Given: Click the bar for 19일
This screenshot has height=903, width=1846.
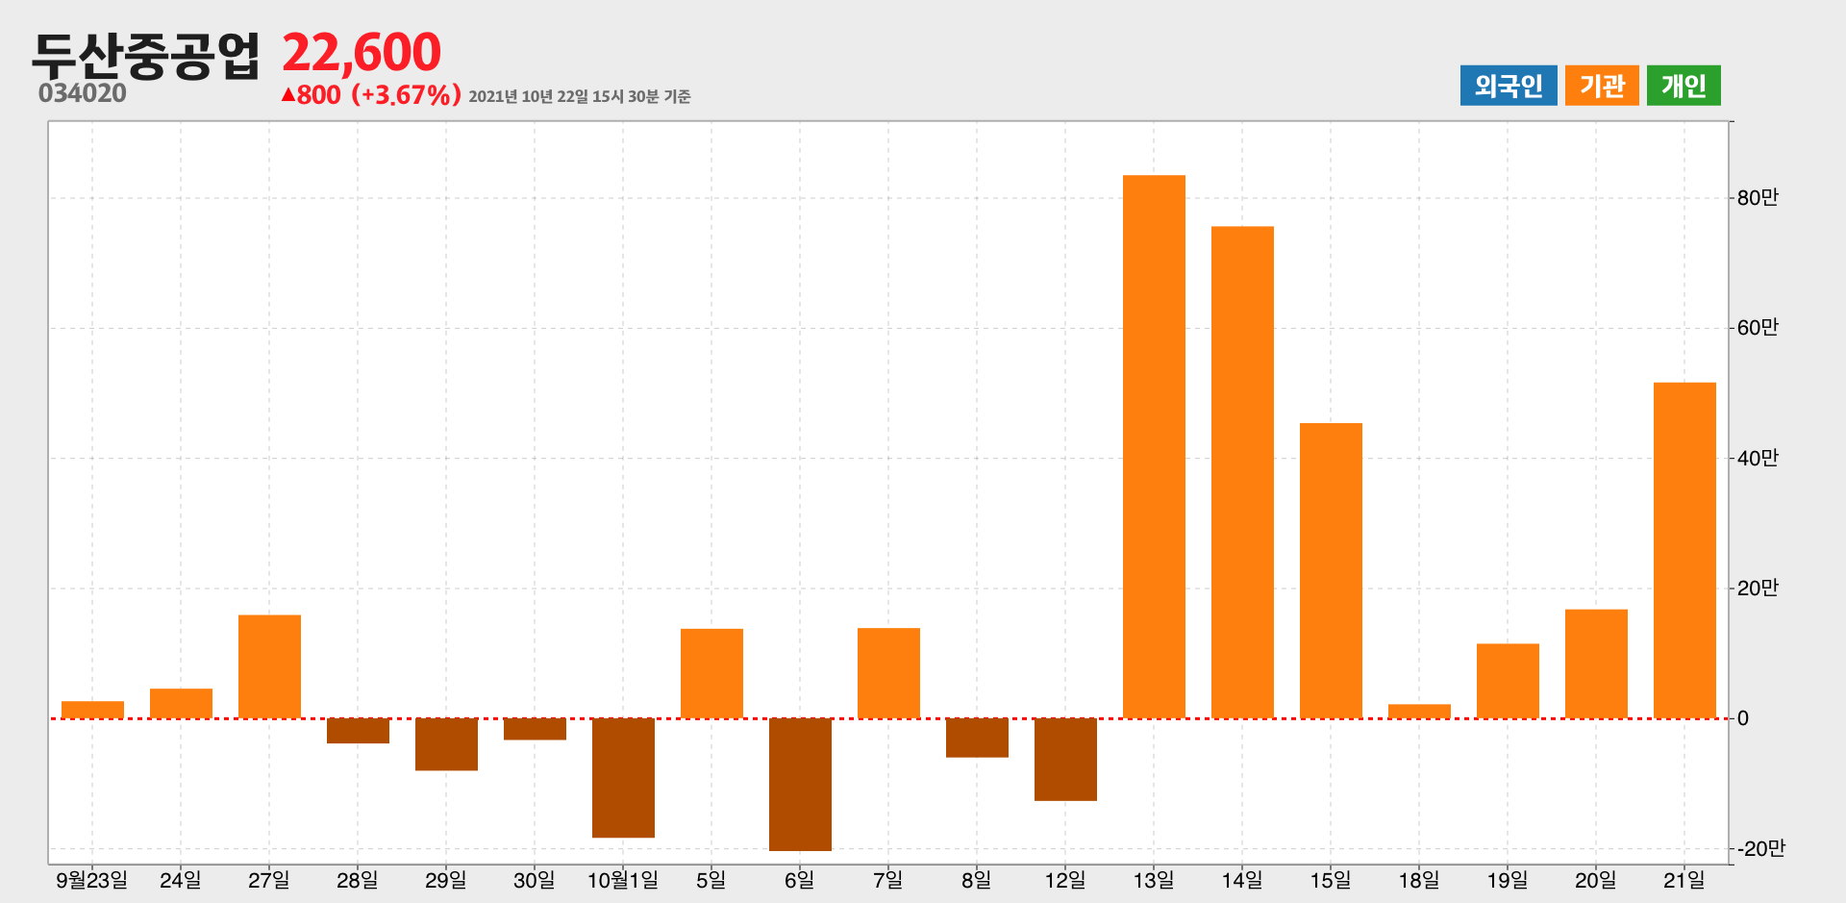Looking at the screenshot, I should [1508, 681].
